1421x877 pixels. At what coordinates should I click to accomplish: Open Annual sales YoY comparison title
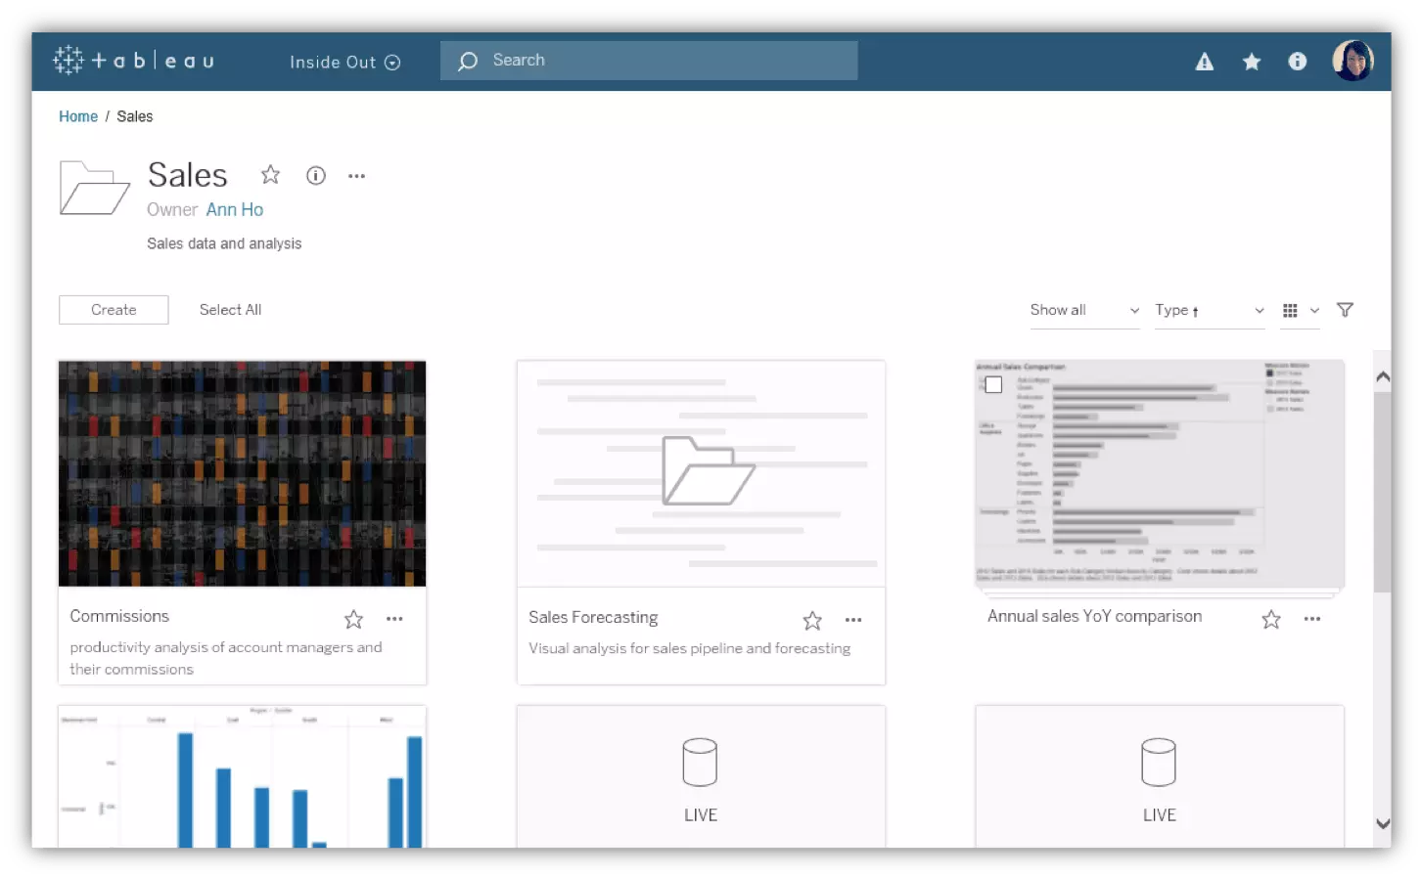pos(1094,616)
